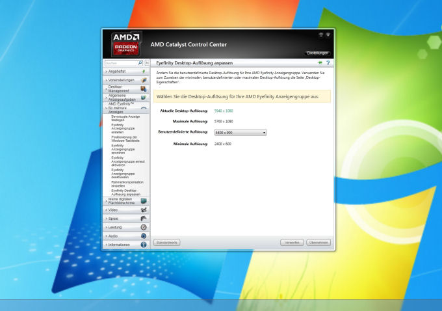This screenshot has height=311, width=442.
Task: Select Eyefinity Desktop-Auflösung anpassen item
Action: coord(125,193)
